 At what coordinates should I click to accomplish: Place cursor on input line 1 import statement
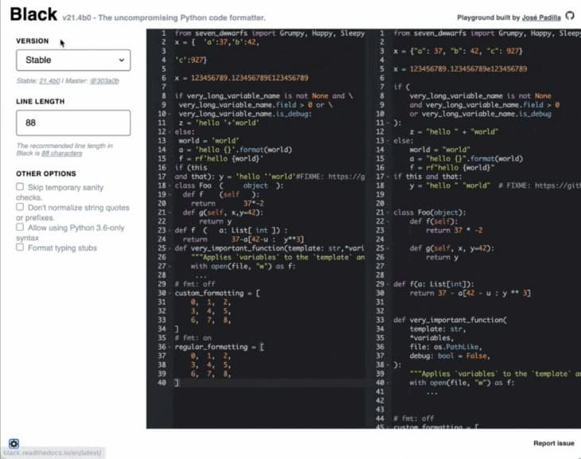click(x=269, y=33)
